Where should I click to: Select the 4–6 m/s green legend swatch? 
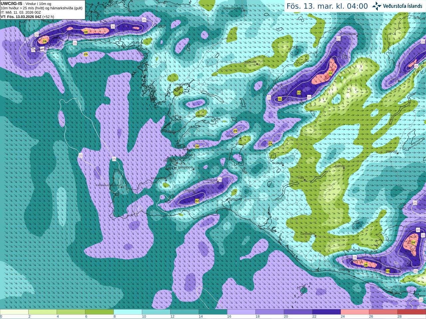coord(71,312)
